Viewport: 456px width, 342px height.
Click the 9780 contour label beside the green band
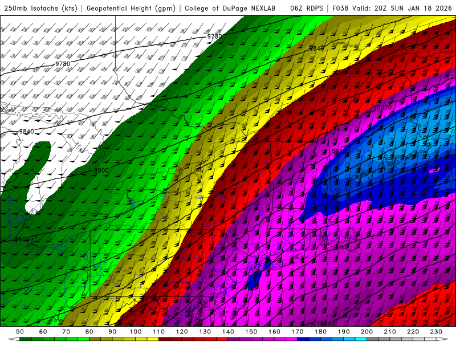click(x=215, y=36)
